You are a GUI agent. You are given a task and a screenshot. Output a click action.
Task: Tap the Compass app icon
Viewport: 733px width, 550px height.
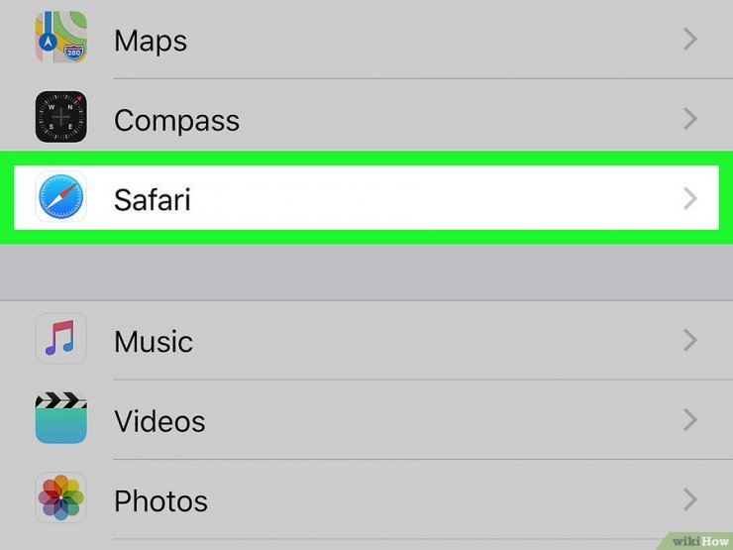pos(60,117)
